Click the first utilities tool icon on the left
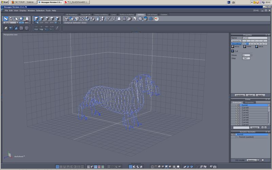272x170 pixels. pos(66,19)
